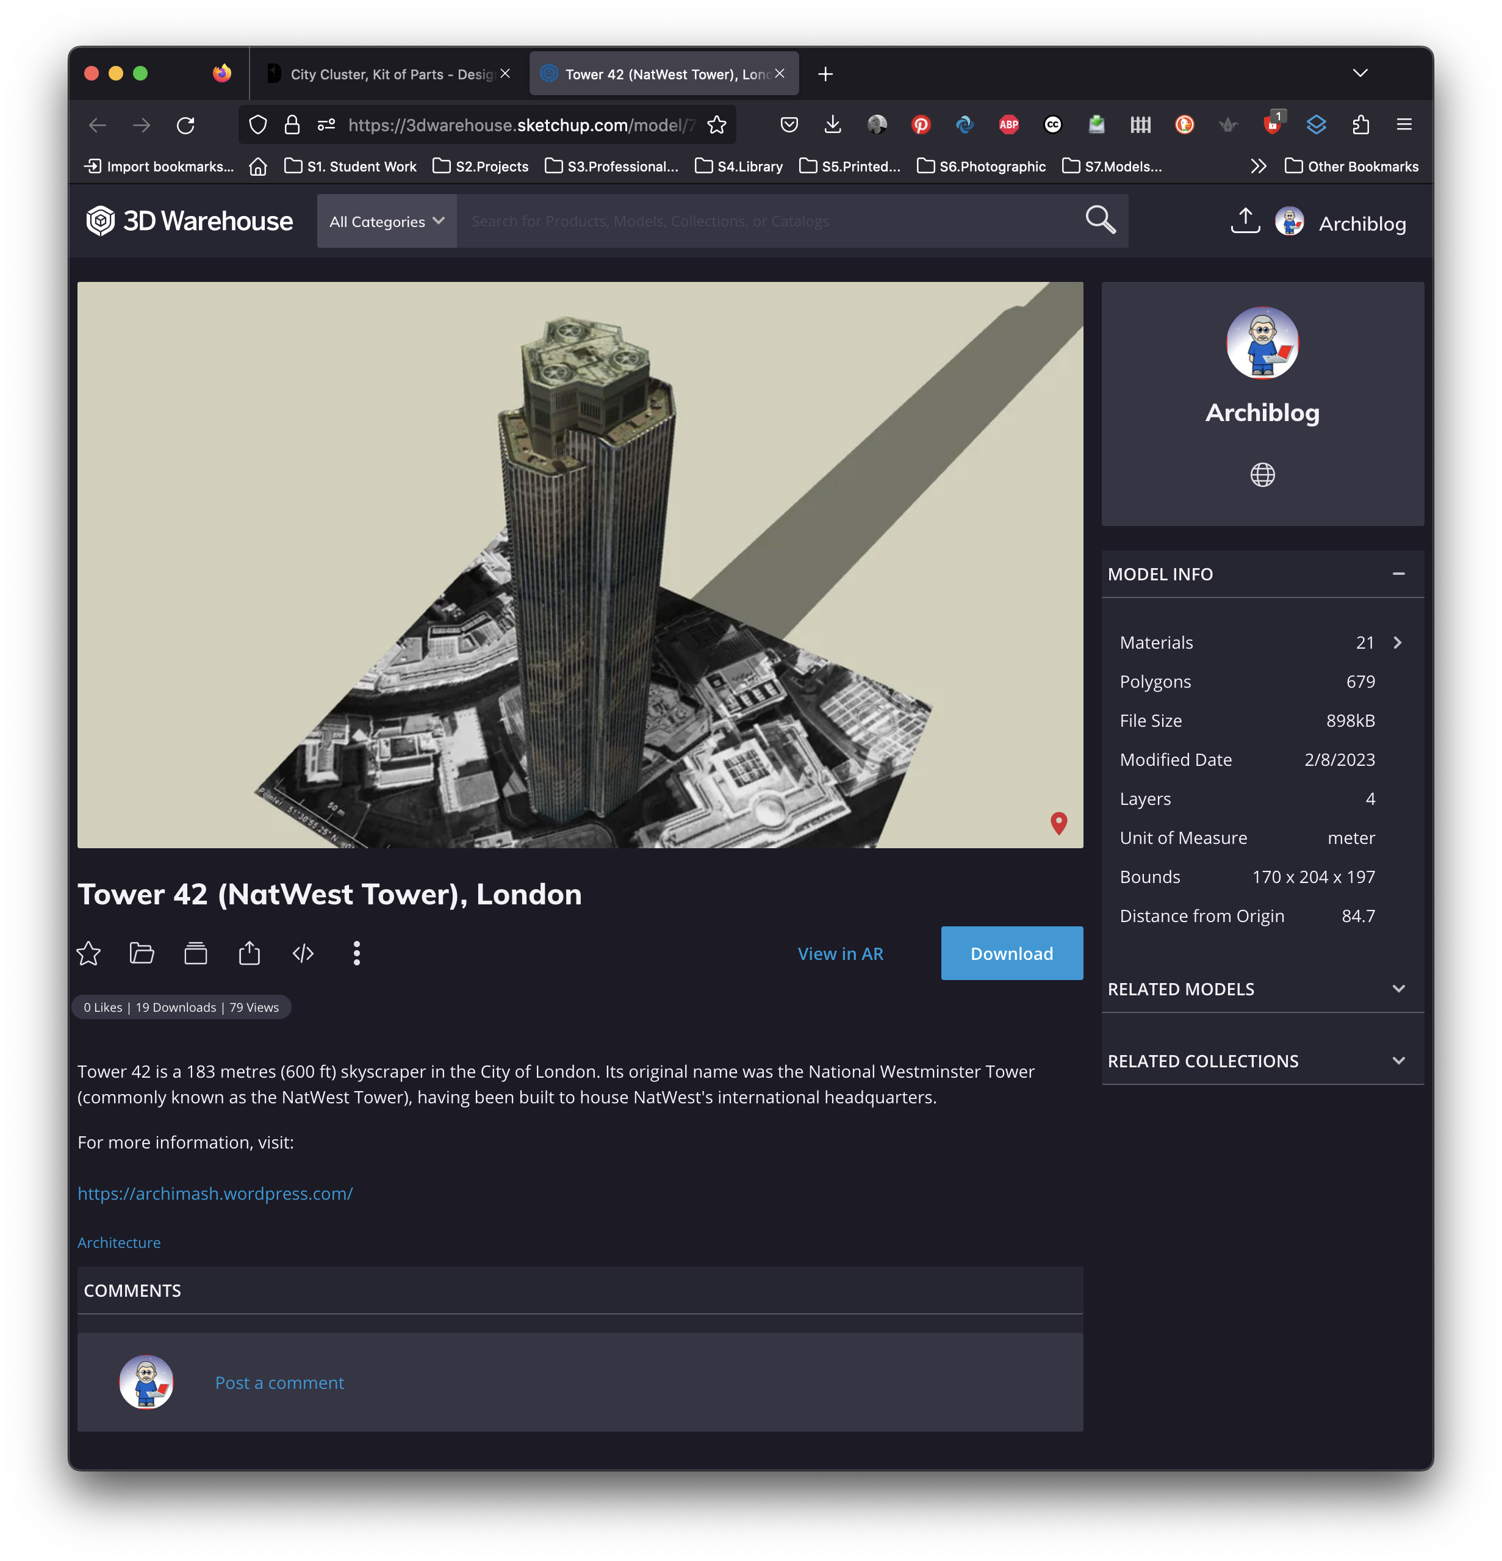The image size is (1502, 1561).
Task: Click the search magnifier icon
Action: point(1100,220)
